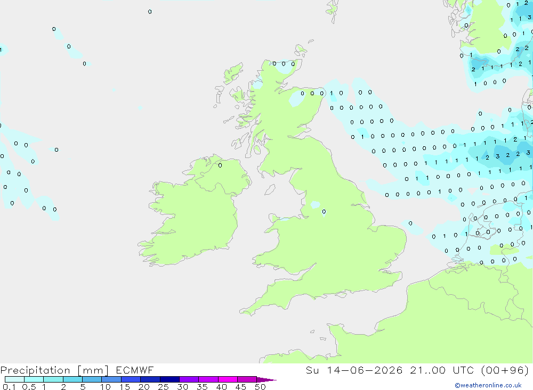Click the '10' legend scale label
Image resolution: width=533 pixels, height=390 pixels.
coord(106,387)
